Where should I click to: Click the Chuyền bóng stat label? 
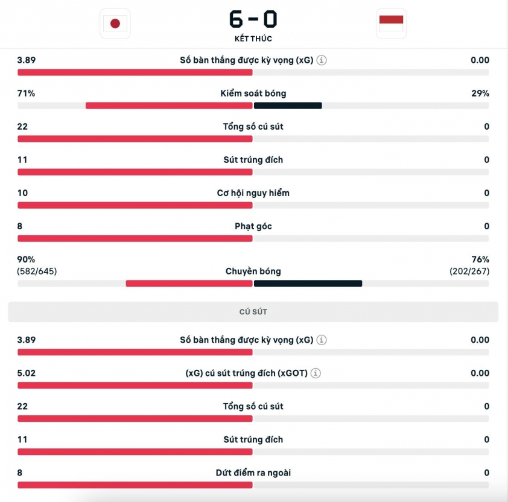pos(253,272)
